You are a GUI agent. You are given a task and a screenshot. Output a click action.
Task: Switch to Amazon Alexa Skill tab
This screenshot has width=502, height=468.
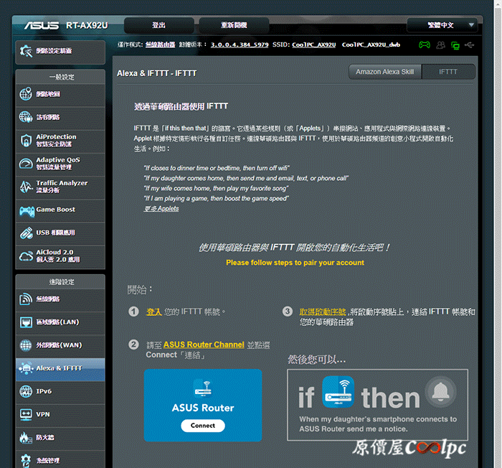tap(385, 72)
